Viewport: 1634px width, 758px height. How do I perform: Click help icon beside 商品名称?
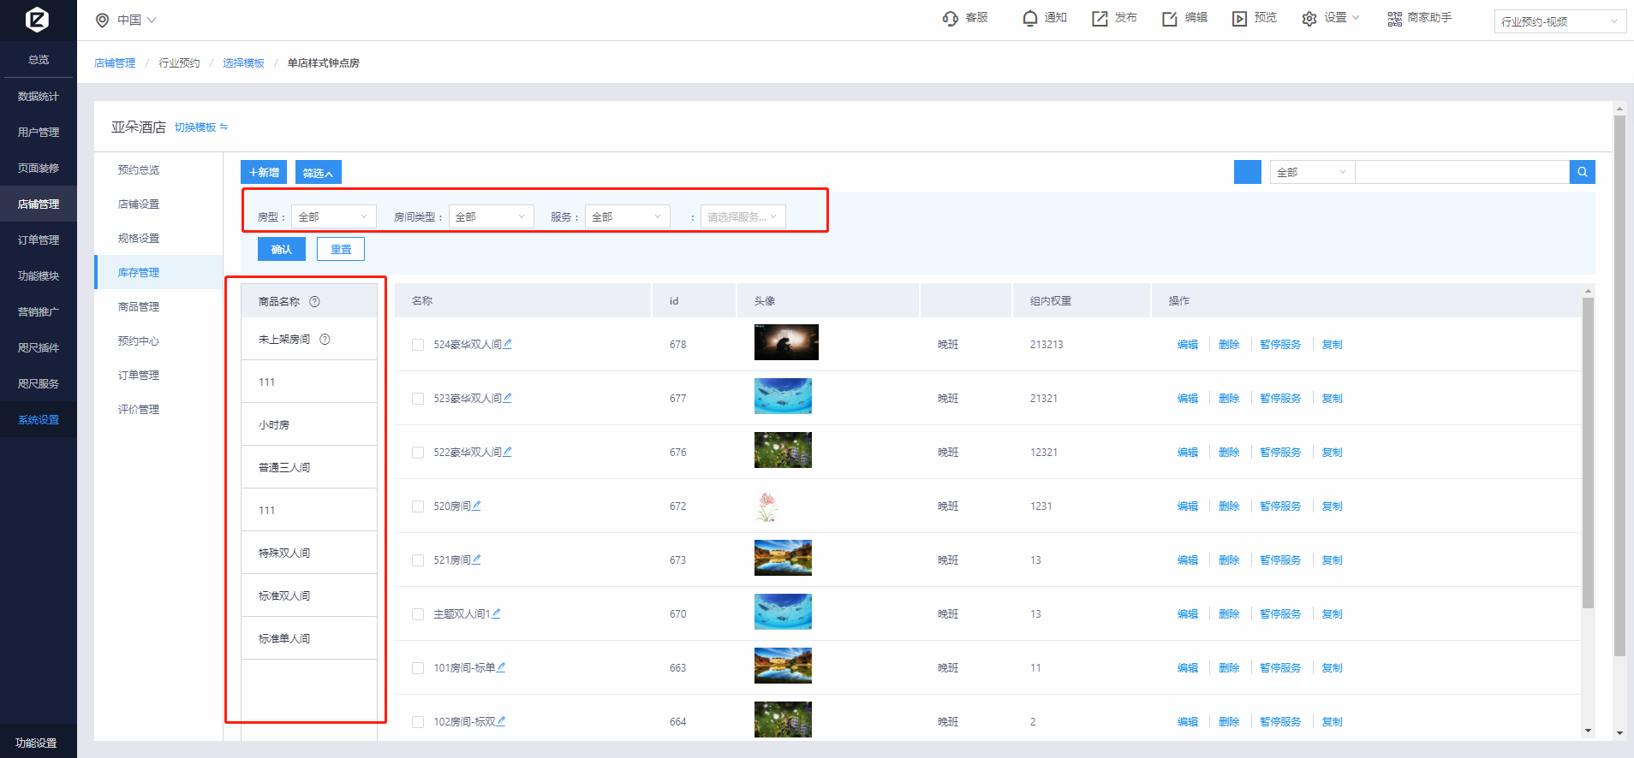coord(314,301)
